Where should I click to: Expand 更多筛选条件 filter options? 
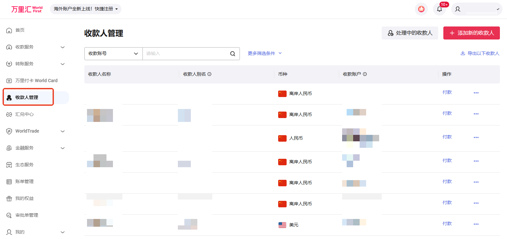265,53
